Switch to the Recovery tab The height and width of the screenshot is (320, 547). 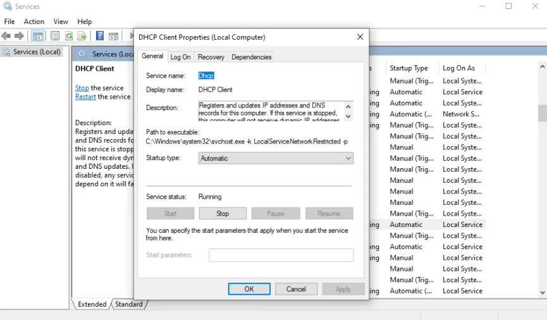tap(211, 57)
